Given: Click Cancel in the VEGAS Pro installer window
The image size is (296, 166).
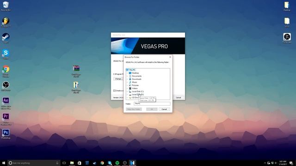Looking at the screenshot, I should tap(178, 97).
